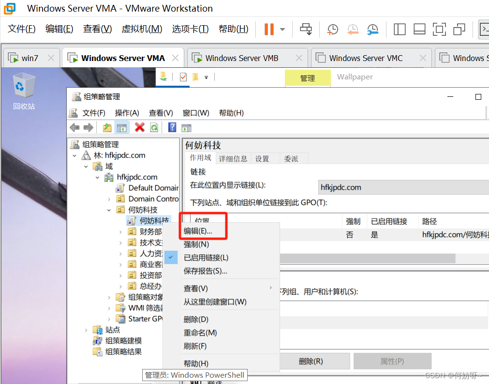Collapse the 林: hfkjpdc.com forest node

[74, 156]
